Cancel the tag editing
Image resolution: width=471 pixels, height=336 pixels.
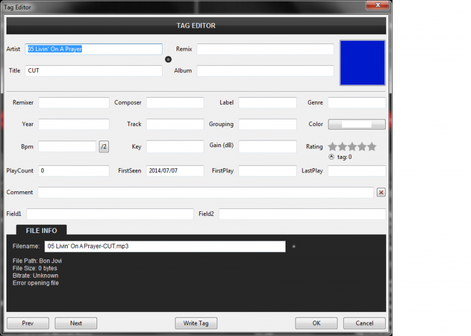tap(364, 323)
